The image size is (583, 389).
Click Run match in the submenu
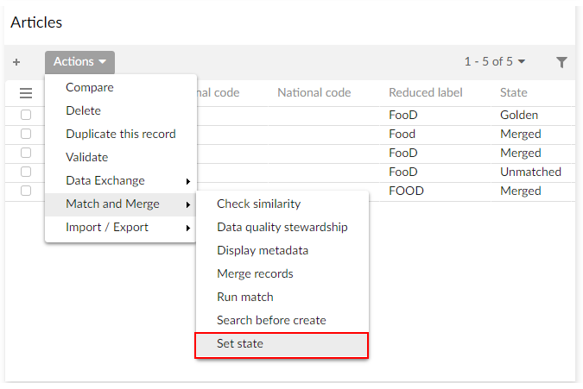point(245,298)
